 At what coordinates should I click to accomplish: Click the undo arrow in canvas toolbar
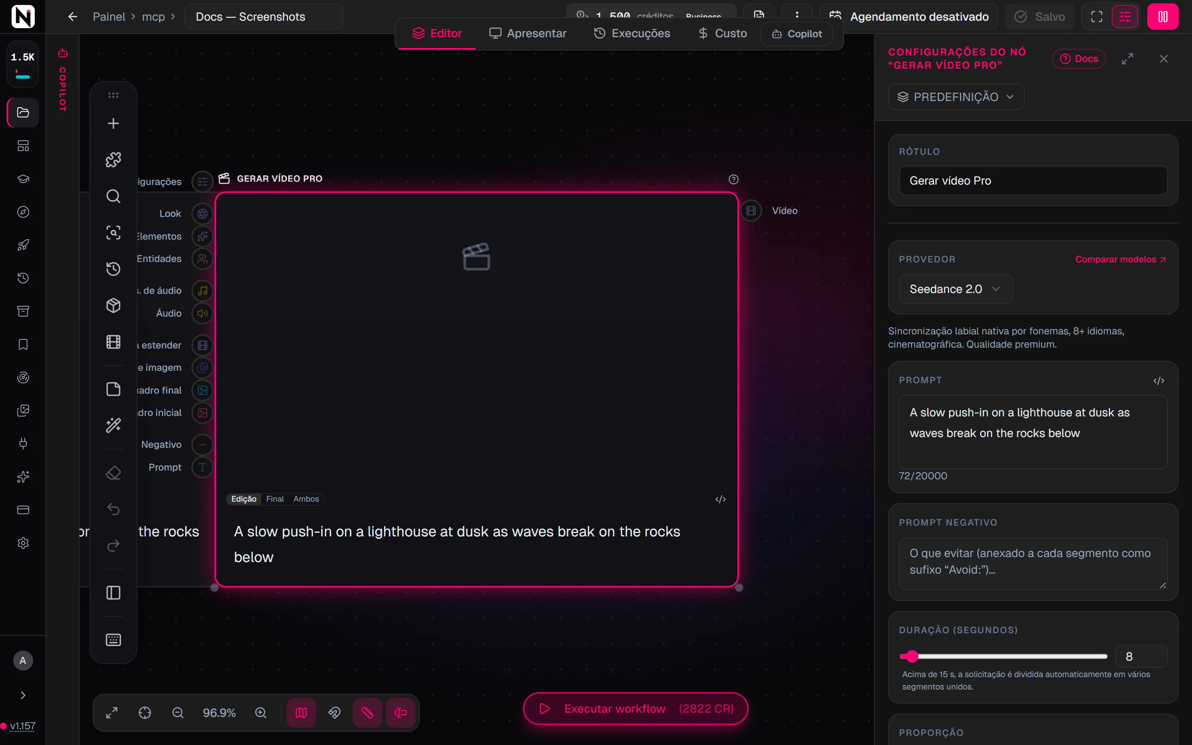click(113, 509)
